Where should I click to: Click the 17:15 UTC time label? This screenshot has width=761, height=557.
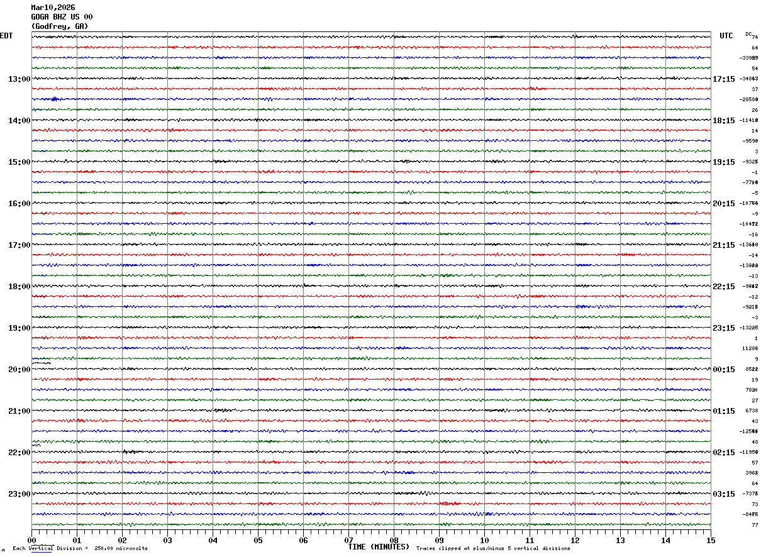tap(724, 79)
